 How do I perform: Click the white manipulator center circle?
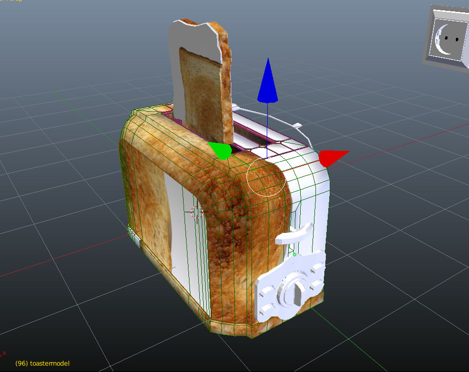coord(266,177)
